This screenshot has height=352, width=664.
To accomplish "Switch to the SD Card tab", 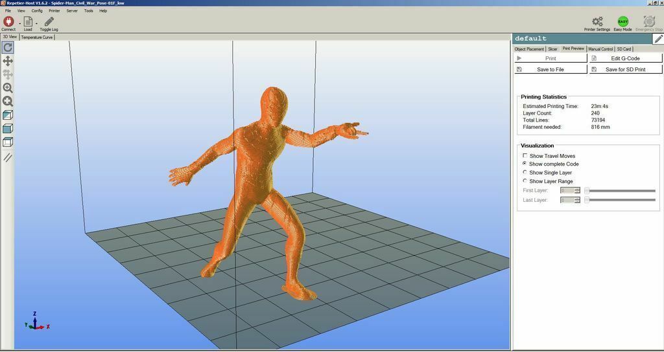I will [x=624, y=49].
